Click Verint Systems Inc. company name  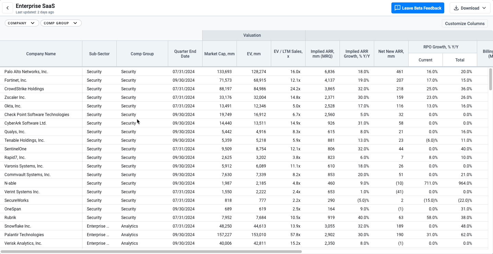pos(22,192)
